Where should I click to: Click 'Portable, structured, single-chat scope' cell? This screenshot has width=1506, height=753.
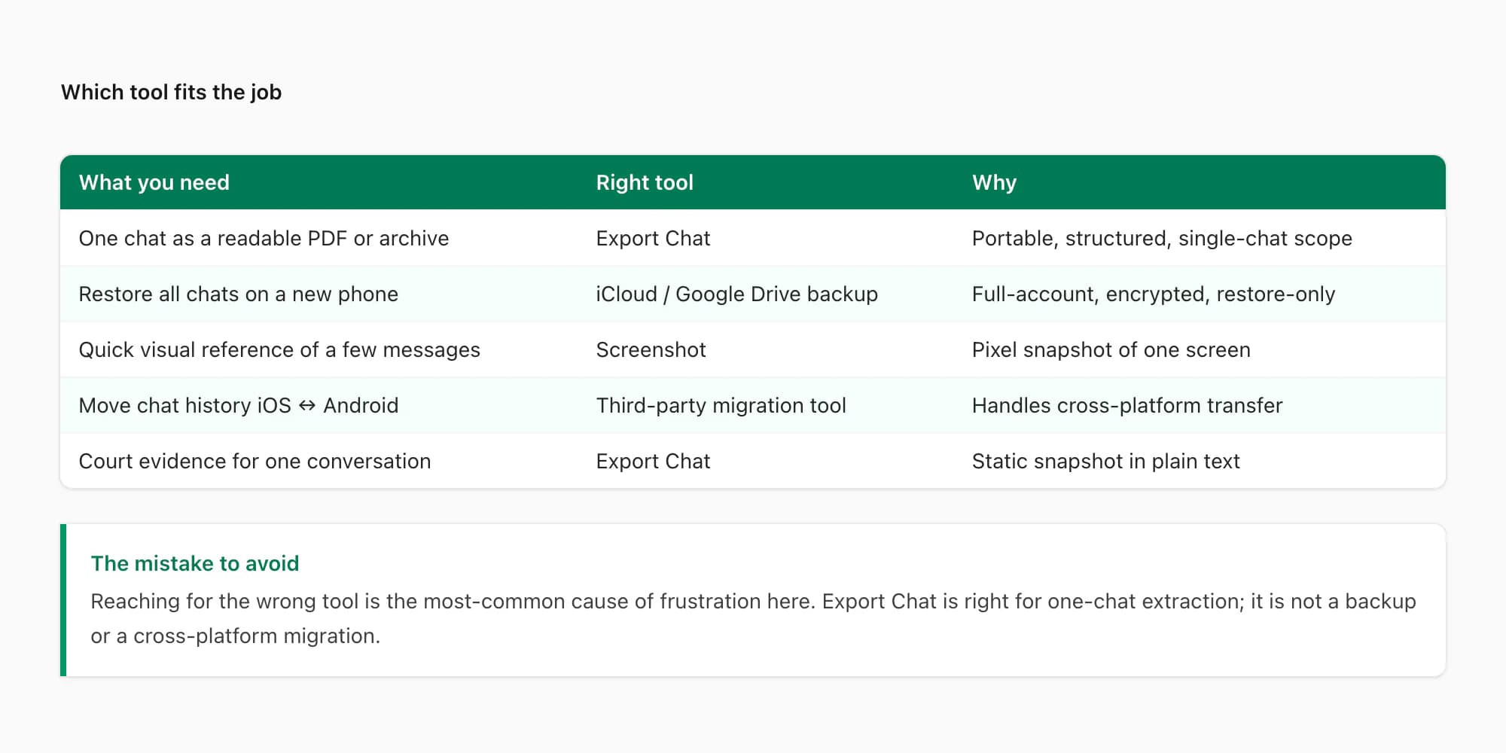1162,238
